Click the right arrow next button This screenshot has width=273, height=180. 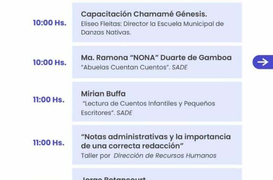[263, 62]
